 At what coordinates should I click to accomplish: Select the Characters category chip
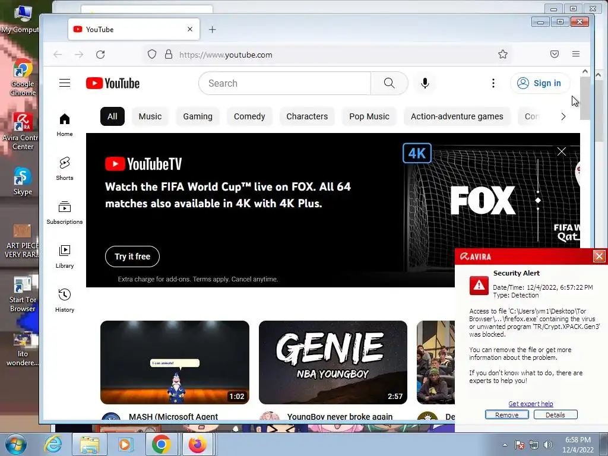(x=307, y=116)
